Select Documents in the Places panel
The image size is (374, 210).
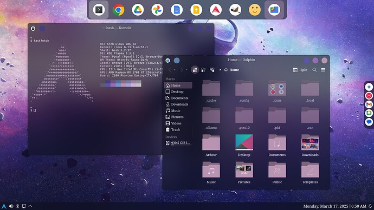click(178, 98)
